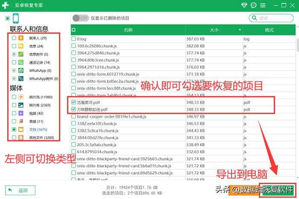The width and height of the screenshot is (299, 199).
Task: Click the 格式 column header
Action: 269,30
